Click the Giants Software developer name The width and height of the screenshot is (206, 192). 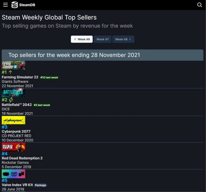coord(15,82)
